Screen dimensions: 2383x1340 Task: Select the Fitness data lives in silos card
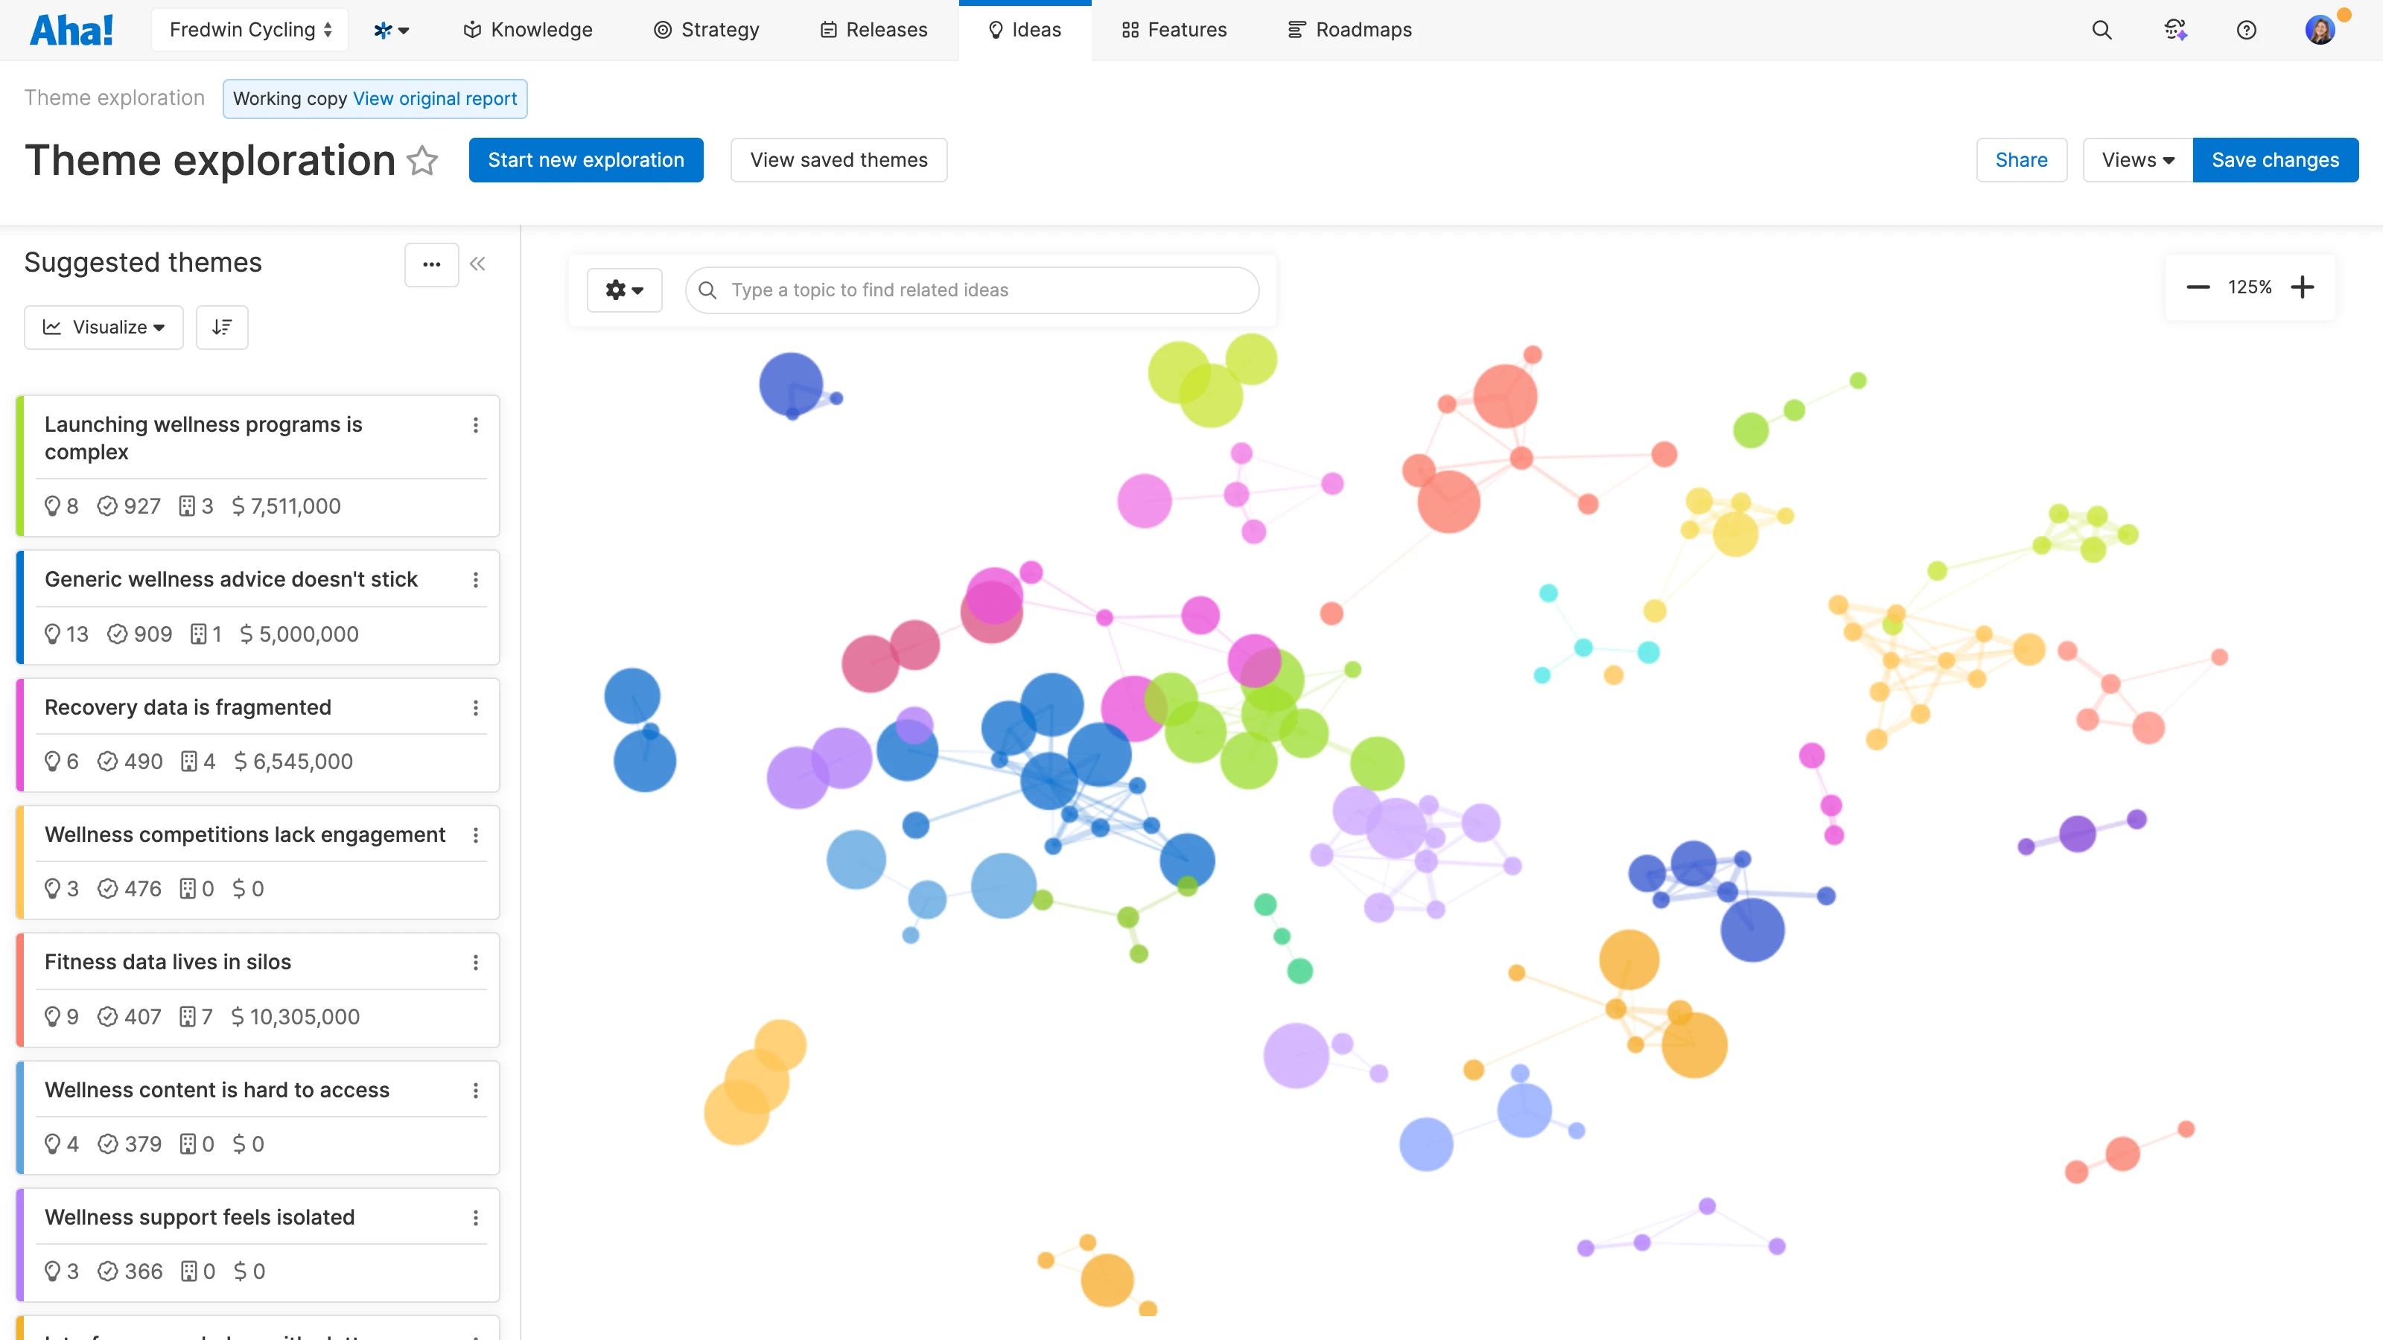tap(258, 989)
